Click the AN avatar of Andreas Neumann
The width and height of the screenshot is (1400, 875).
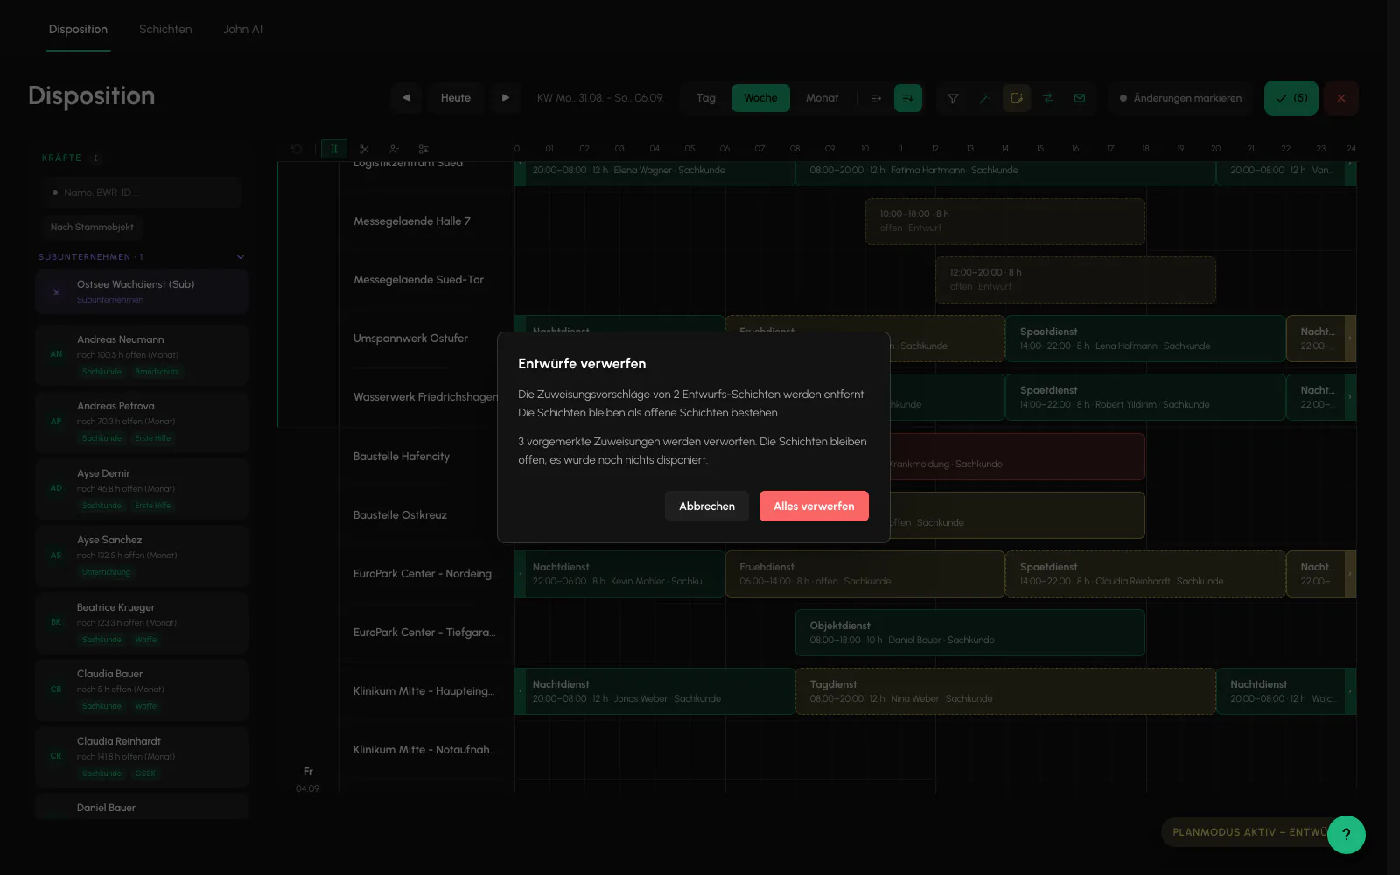tap(56, 354)
